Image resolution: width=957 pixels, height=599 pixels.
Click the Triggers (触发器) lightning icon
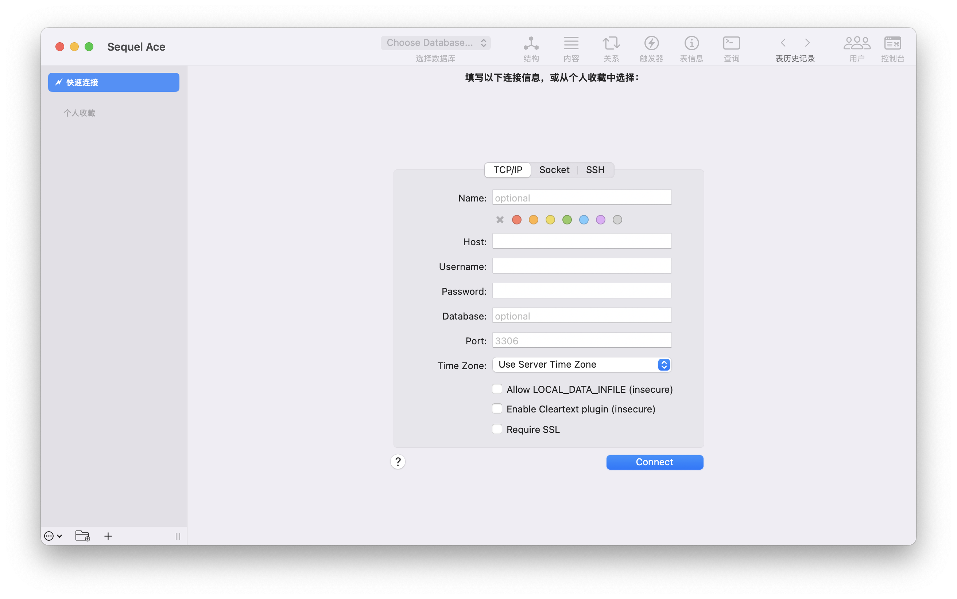click(x=651, y=43)
